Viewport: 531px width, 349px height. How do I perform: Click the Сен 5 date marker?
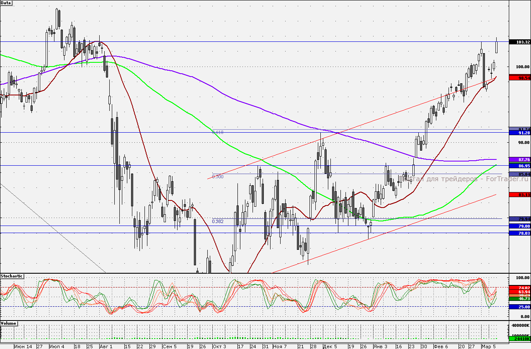pos(170,346)
